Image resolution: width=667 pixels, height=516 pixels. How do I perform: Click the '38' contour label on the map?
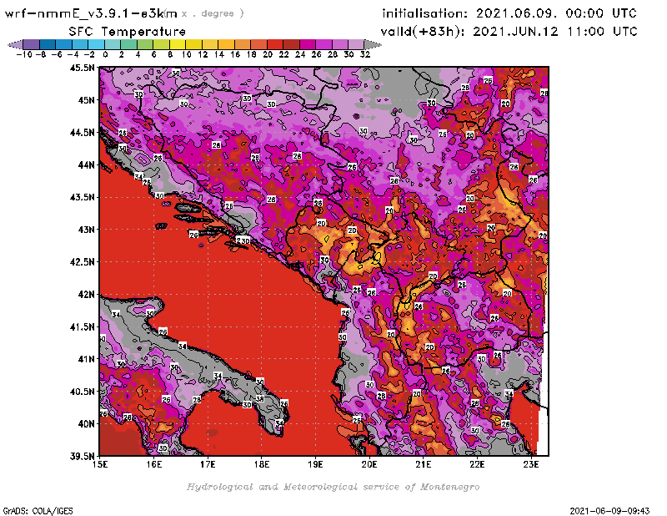click(x=259, y=399)
